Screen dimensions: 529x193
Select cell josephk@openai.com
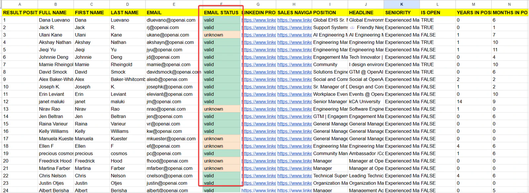coord(174,87)
